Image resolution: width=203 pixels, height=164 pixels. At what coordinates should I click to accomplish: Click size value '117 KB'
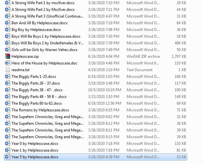pyautogui.click(x=180, y=83)
